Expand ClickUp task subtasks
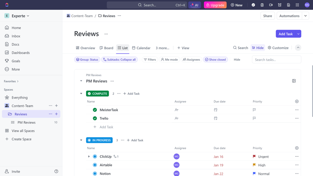Image resolution: width=313 pixels, height=176 pixels. [89, 156]
